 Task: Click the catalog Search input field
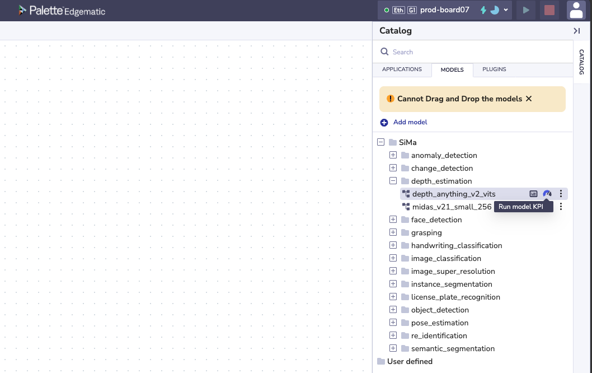pyautogui.click(x=476, y=52)
